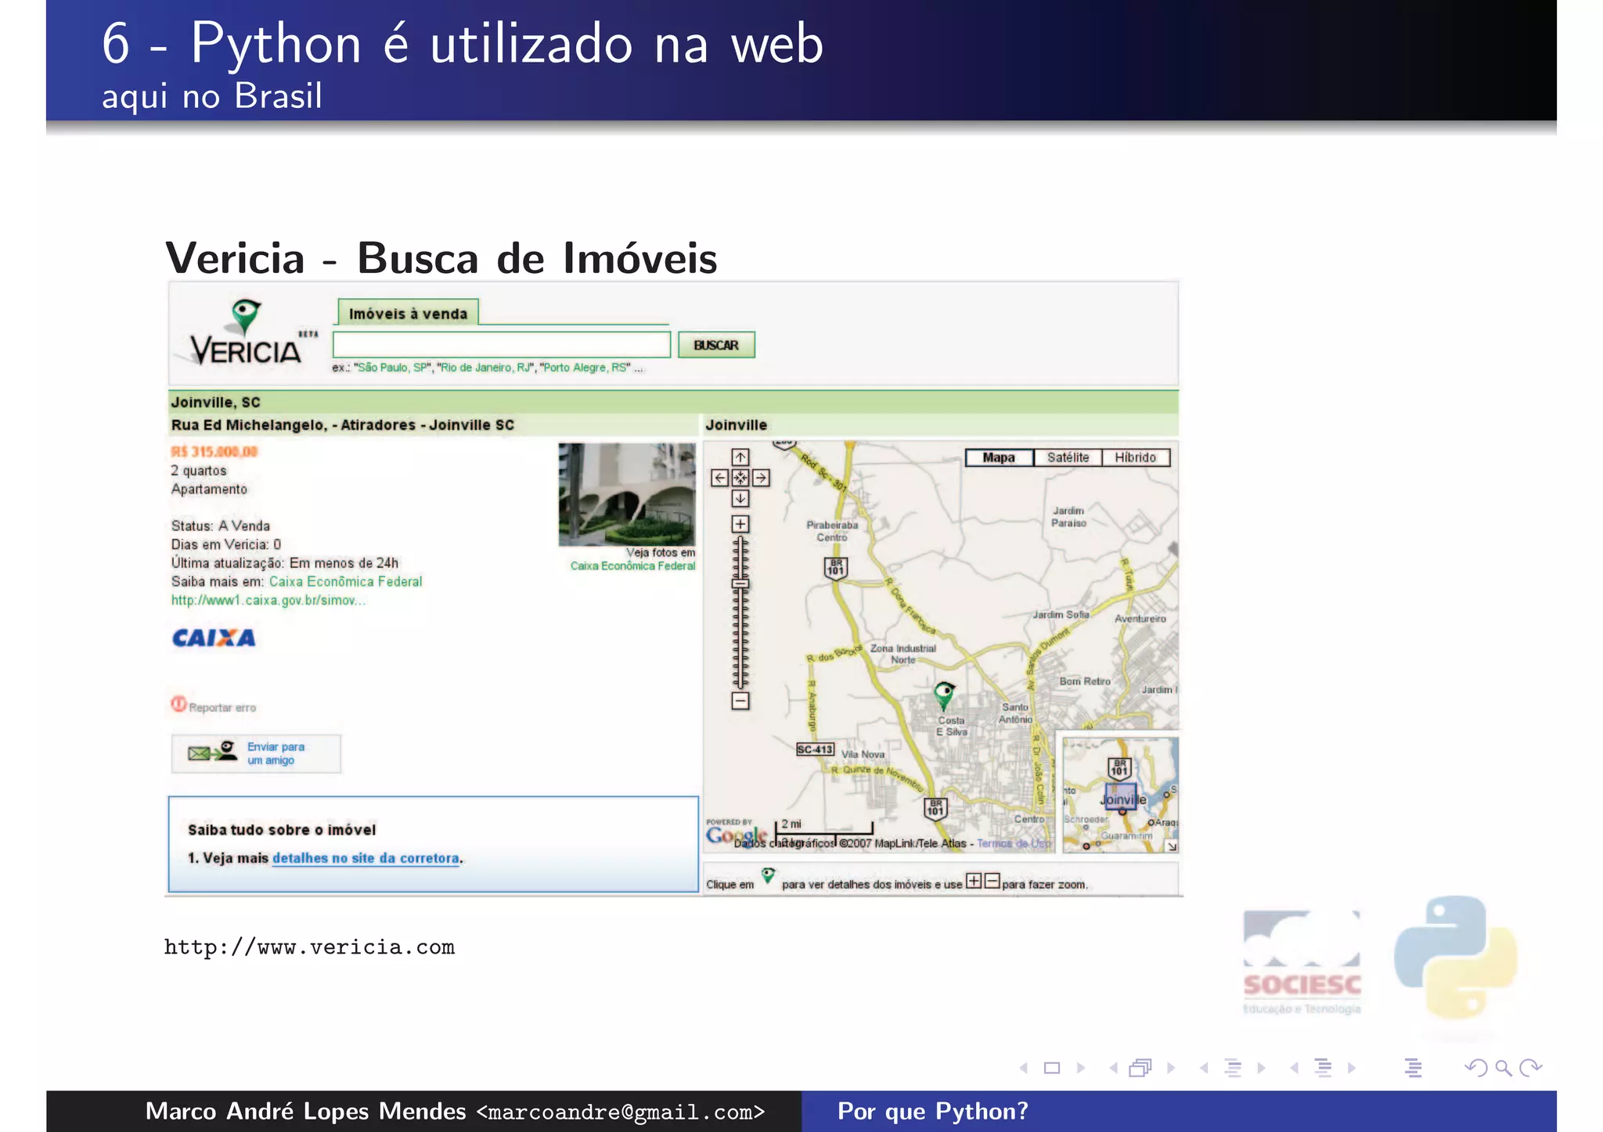Image resolution: width=1603 pixels, height=1132 pixels.
Task: Open Caixa Econômica Federal link after Saiba mais em
Action: pos(345,582)
